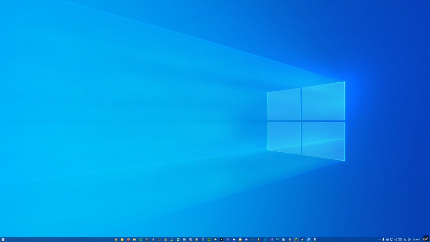Open the volume speaker tray icon

[396, 239]
